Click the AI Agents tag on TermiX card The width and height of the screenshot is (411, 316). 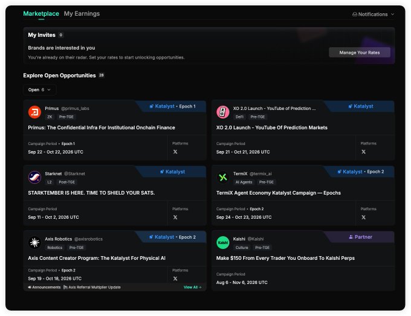[x=244, y=182]
